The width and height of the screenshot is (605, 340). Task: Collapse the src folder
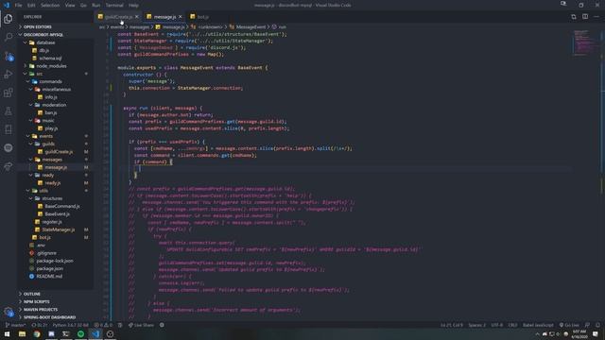coord(39,74)
